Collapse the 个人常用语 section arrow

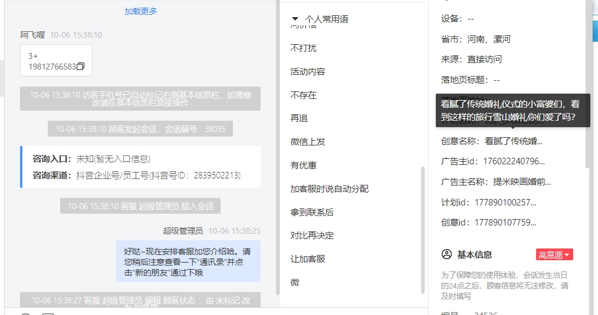295,19
